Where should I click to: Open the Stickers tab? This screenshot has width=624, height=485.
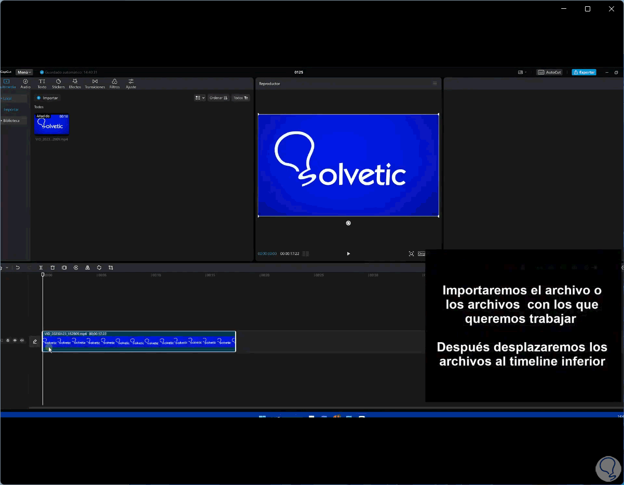(x=58, y=84)
